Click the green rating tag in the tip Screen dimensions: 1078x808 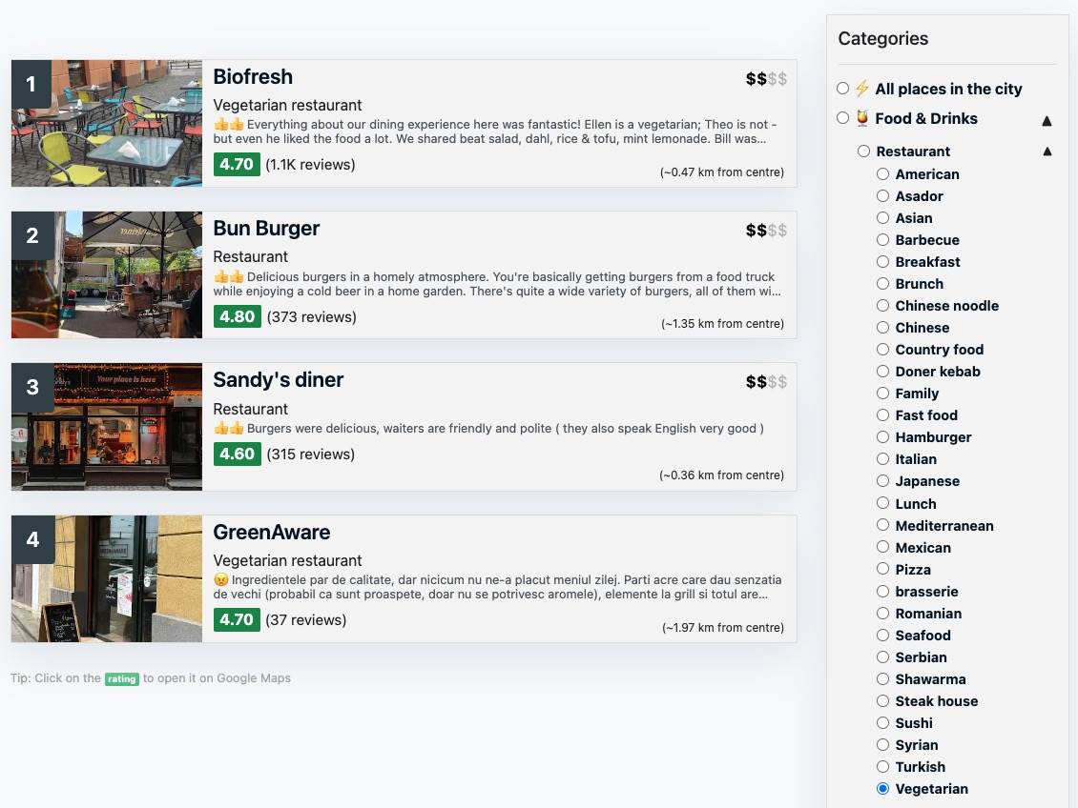click(x=121, y=679)
